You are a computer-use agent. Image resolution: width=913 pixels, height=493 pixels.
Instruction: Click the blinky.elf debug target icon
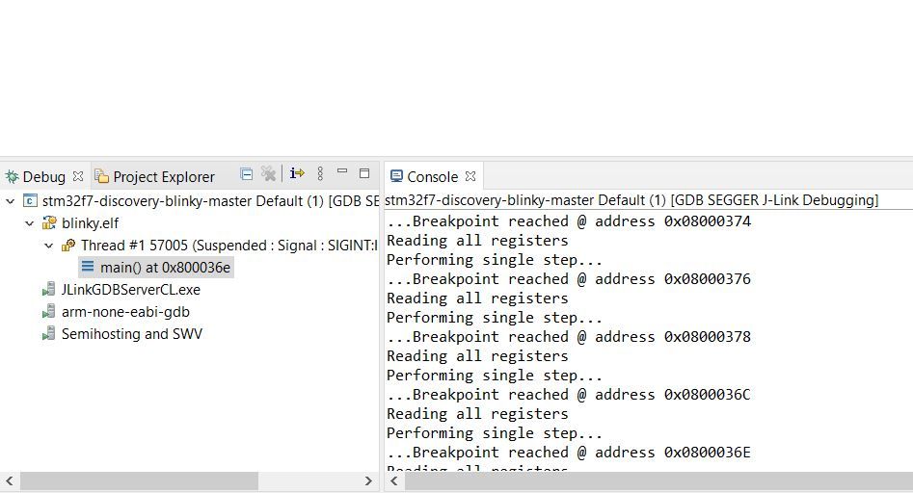pos(49,222)
